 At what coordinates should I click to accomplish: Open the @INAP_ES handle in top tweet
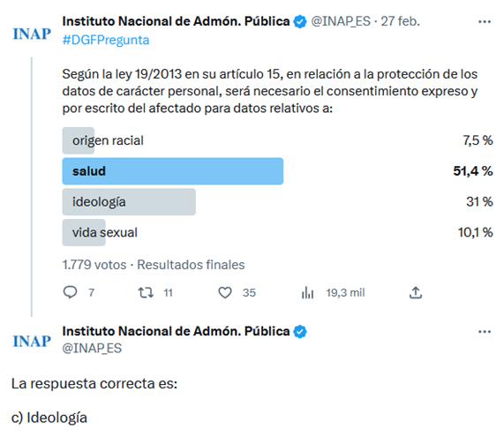pos(341,21)
